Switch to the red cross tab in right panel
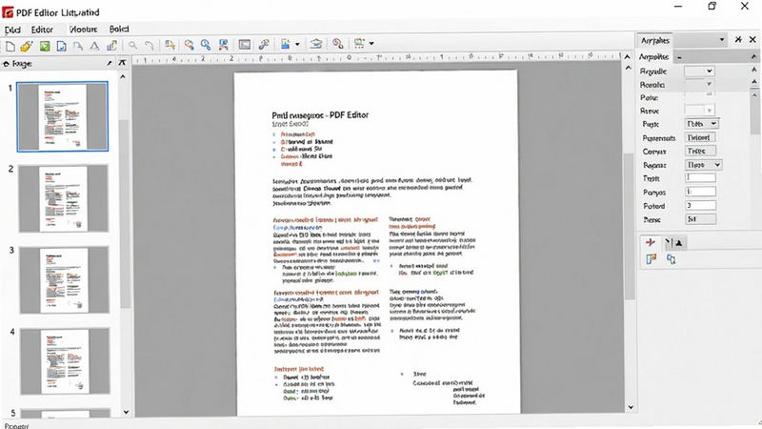 [651, 242]
